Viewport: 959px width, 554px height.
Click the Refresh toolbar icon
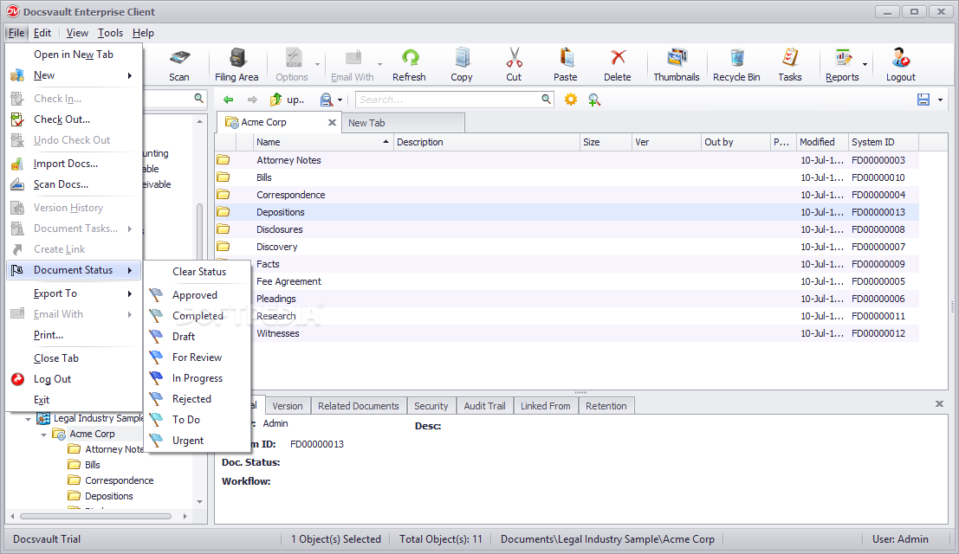coord(410,59)
